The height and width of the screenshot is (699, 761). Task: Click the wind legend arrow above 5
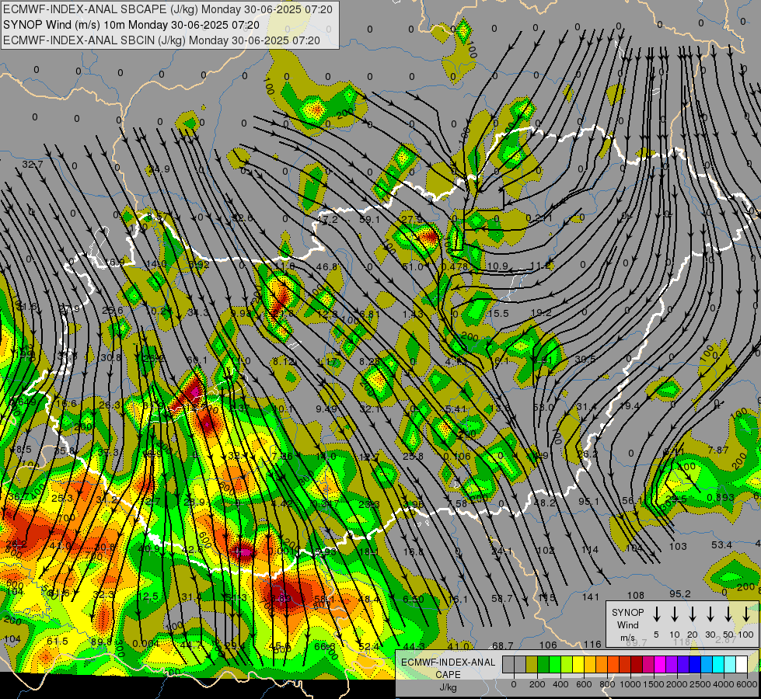pos(656,614)
